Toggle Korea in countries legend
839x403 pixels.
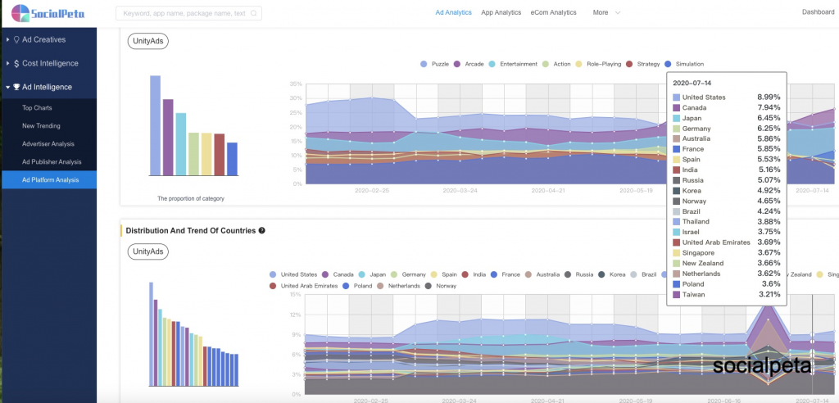[x=611, y=274]
